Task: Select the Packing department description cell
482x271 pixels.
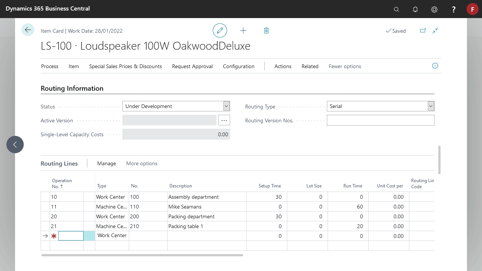Action: pyautogui.click(x=207, y=216)
